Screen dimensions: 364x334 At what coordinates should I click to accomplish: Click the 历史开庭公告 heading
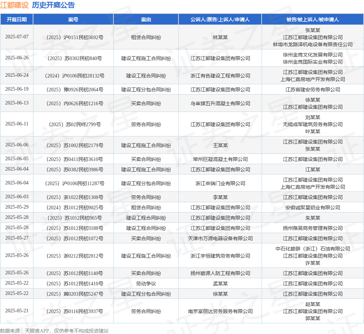coord(53,5)
